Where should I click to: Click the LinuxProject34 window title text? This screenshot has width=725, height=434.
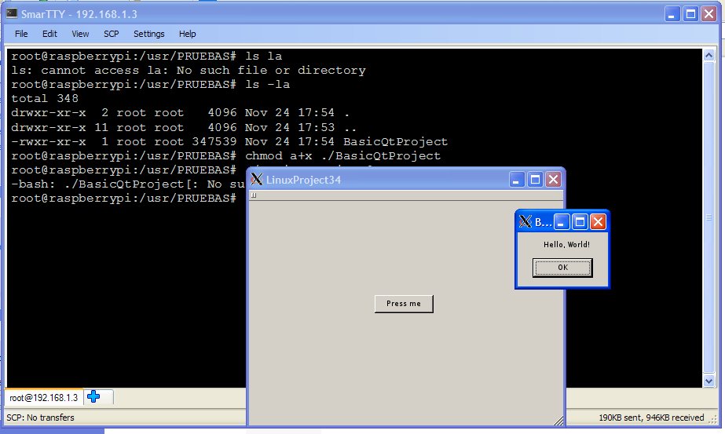[x=303, y=180]
